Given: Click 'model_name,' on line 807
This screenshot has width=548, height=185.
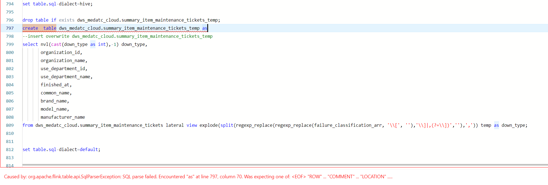Looking at the screenshot, I should point(55,109).
